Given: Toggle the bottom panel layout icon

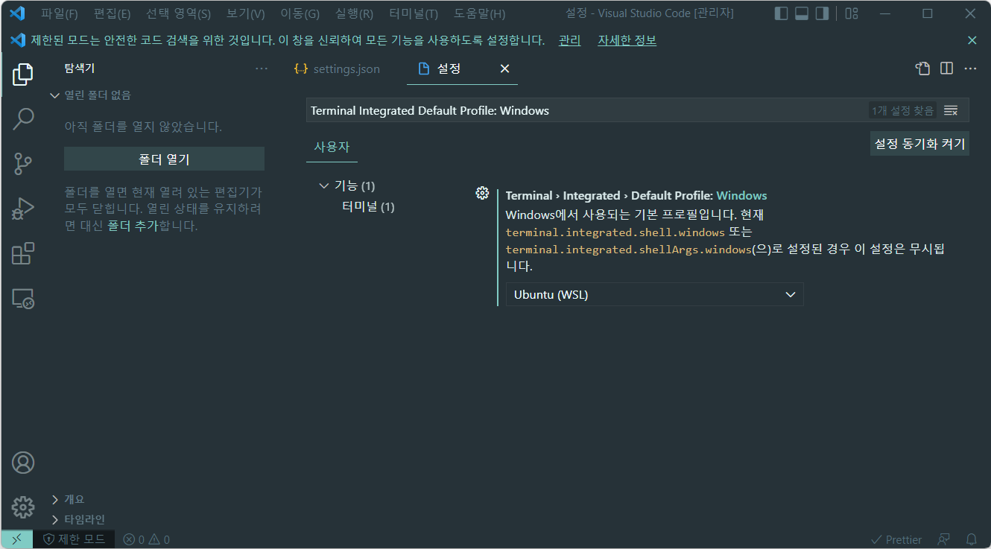Looking at the screenshot, I should (x=802, y=13).
